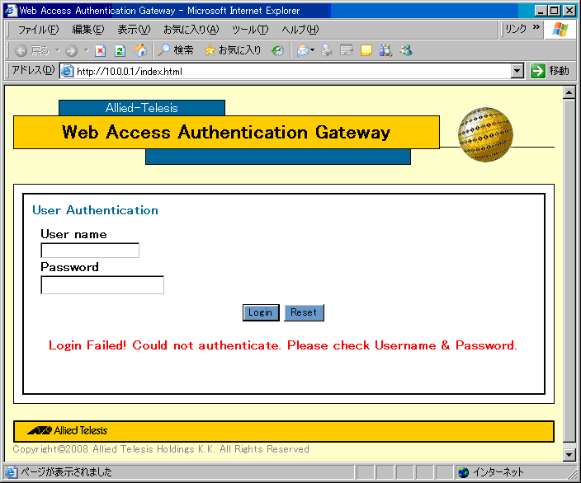Click the Reset button
Viewport: 581px width, 483px height.
[304, 312]
